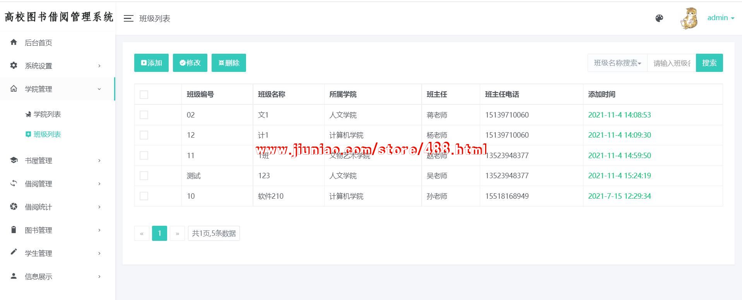Select the checkbox for row 测试

144,176
